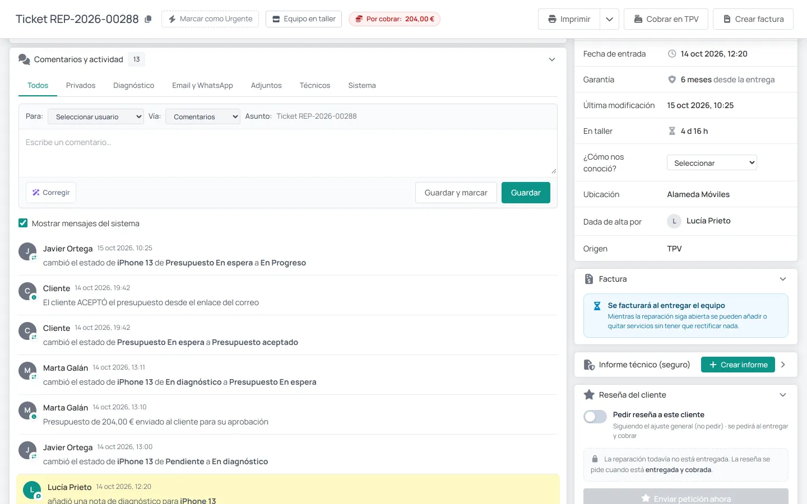
Task: Click Crear informe button
Action: [x=738, y=365]
